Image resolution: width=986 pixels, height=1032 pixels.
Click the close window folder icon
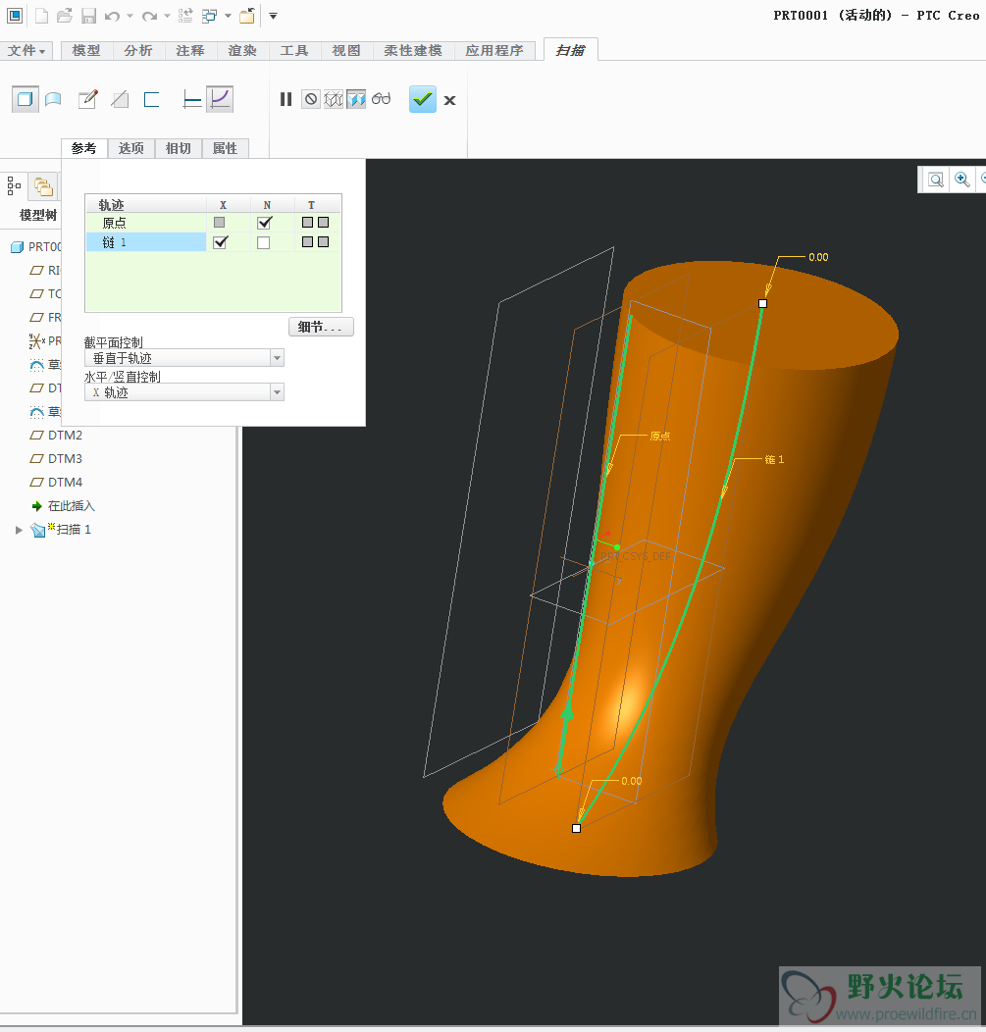pos(247,16)
